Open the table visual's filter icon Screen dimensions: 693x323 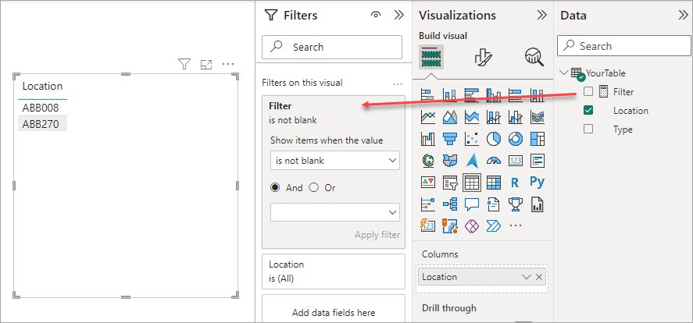[184, 65]
